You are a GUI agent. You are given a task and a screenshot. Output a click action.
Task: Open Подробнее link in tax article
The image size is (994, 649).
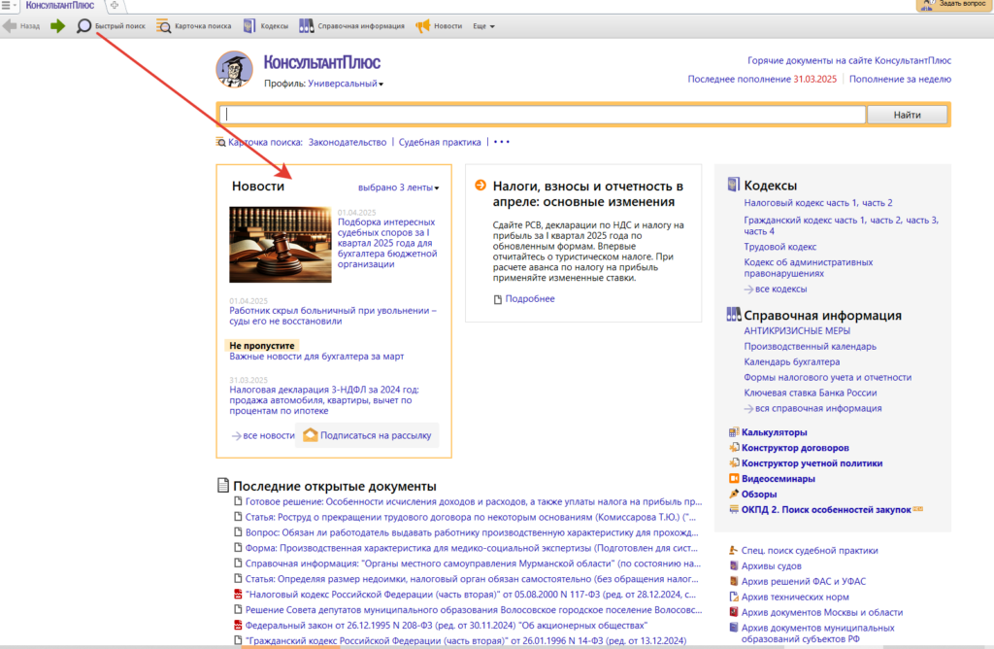tap(529, 299)
